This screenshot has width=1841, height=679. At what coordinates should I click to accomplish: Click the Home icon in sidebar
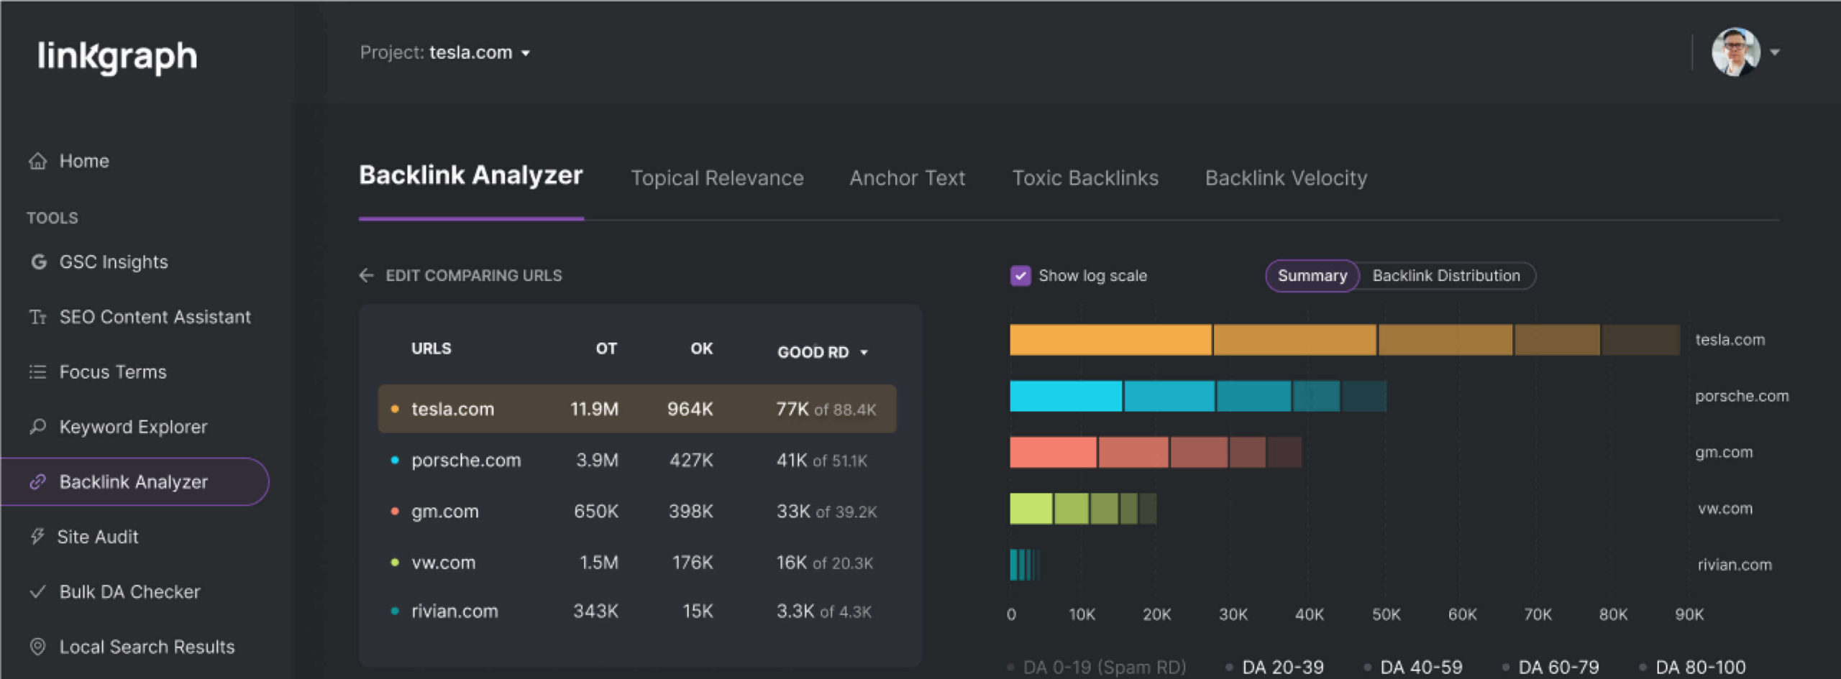coord(37,161)
